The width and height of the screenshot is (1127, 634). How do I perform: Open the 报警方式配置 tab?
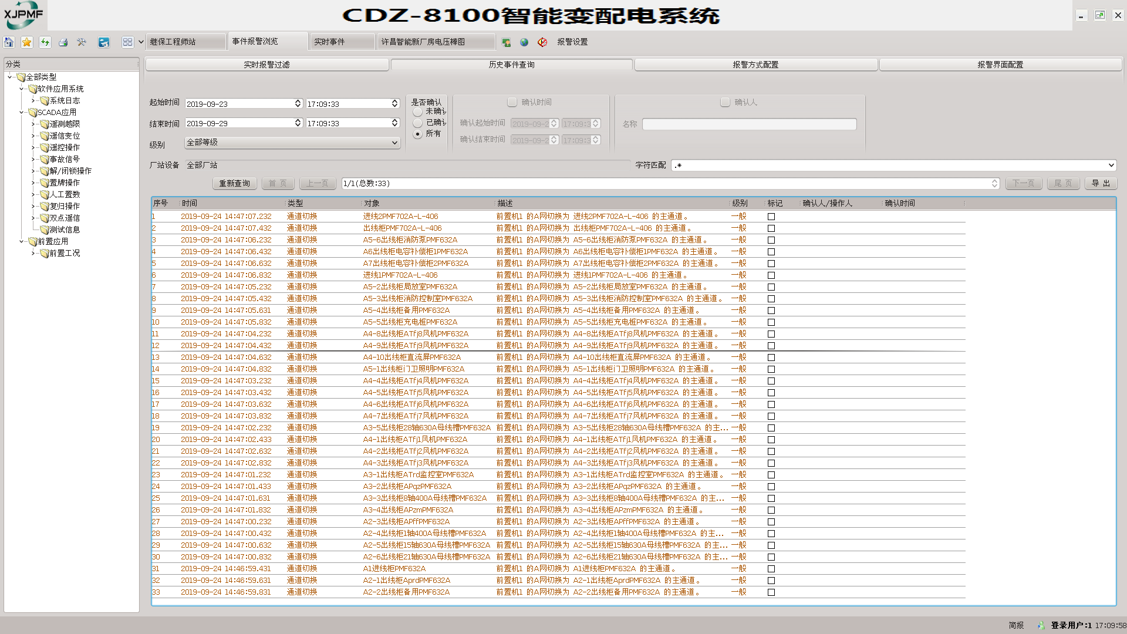[755, 65]
